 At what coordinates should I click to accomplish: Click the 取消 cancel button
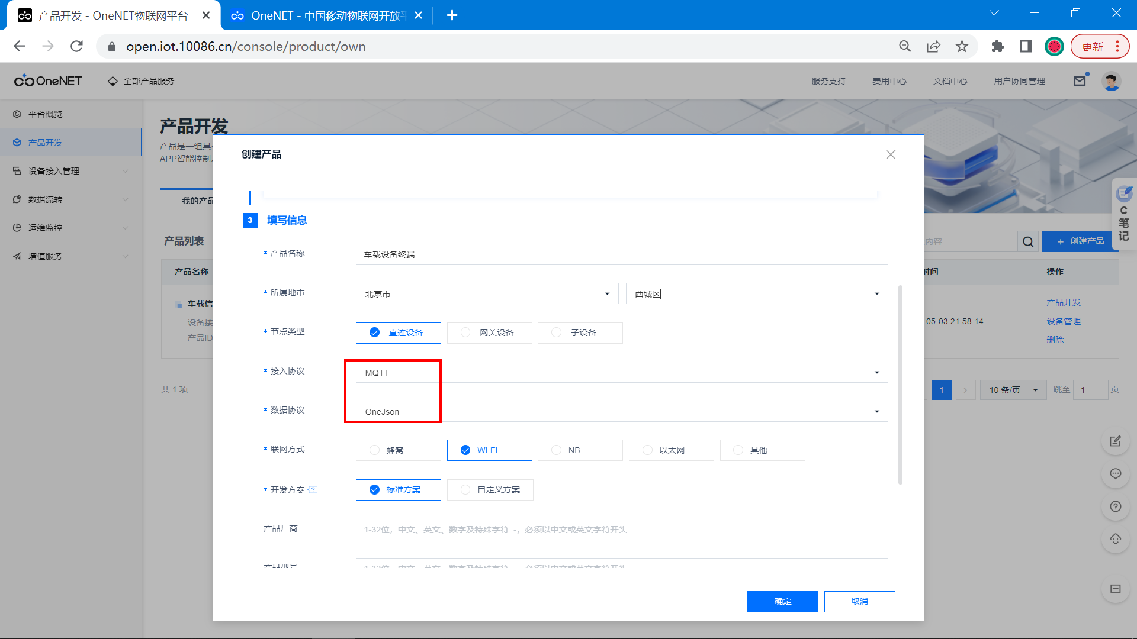(859, 601)
